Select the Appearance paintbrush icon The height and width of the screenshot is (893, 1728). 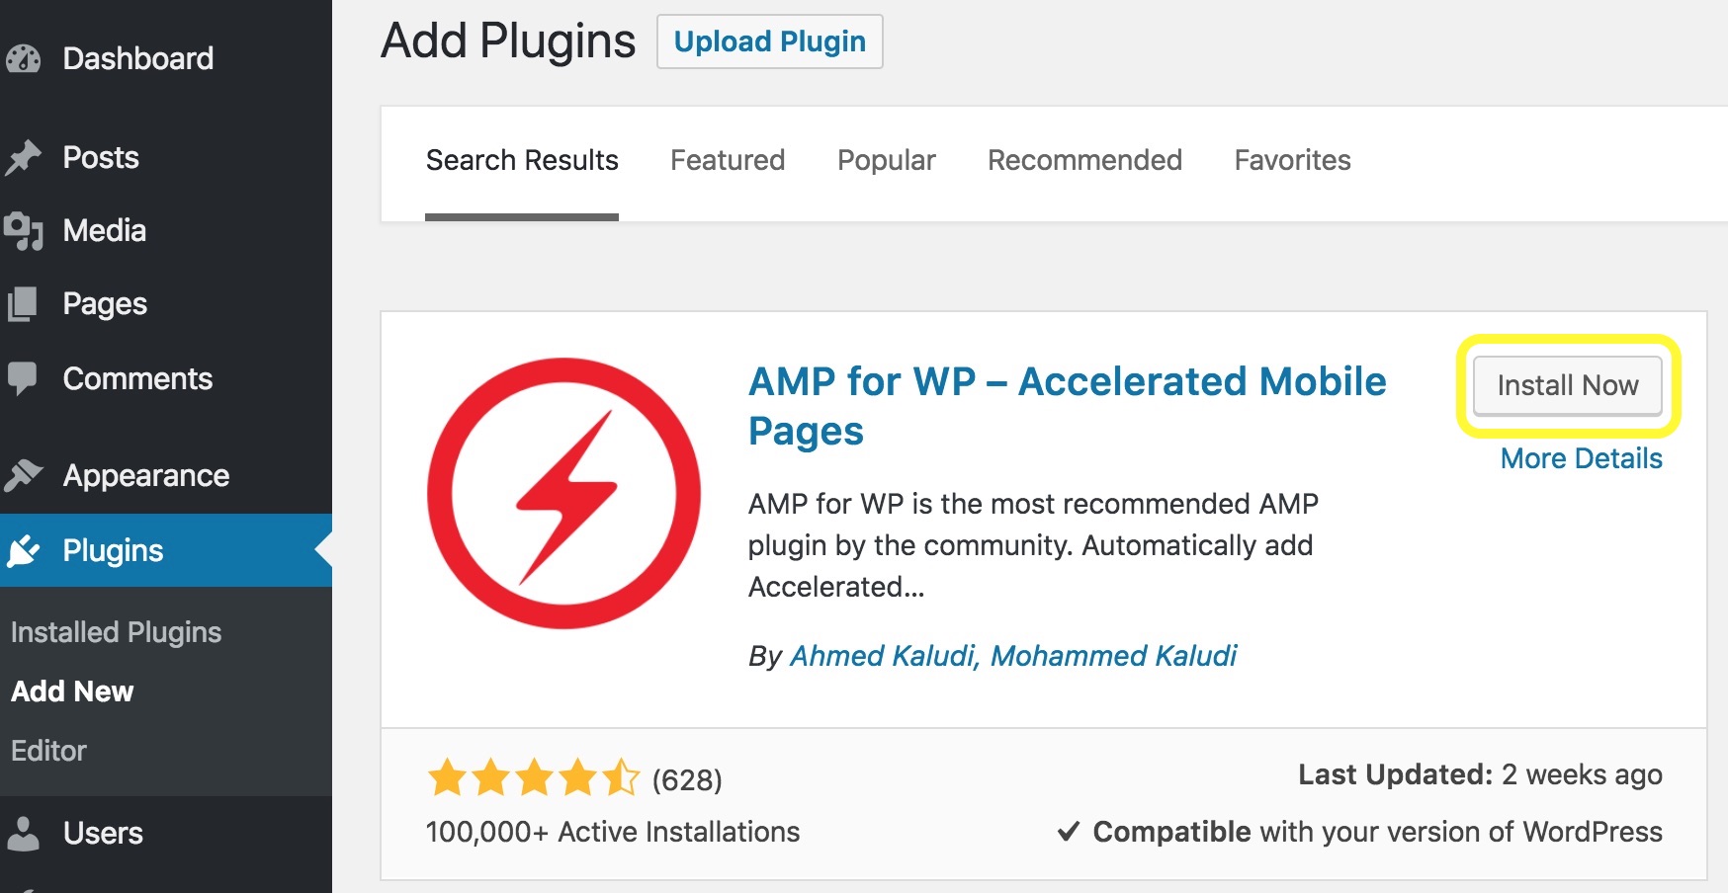click(x=27, y=474)
